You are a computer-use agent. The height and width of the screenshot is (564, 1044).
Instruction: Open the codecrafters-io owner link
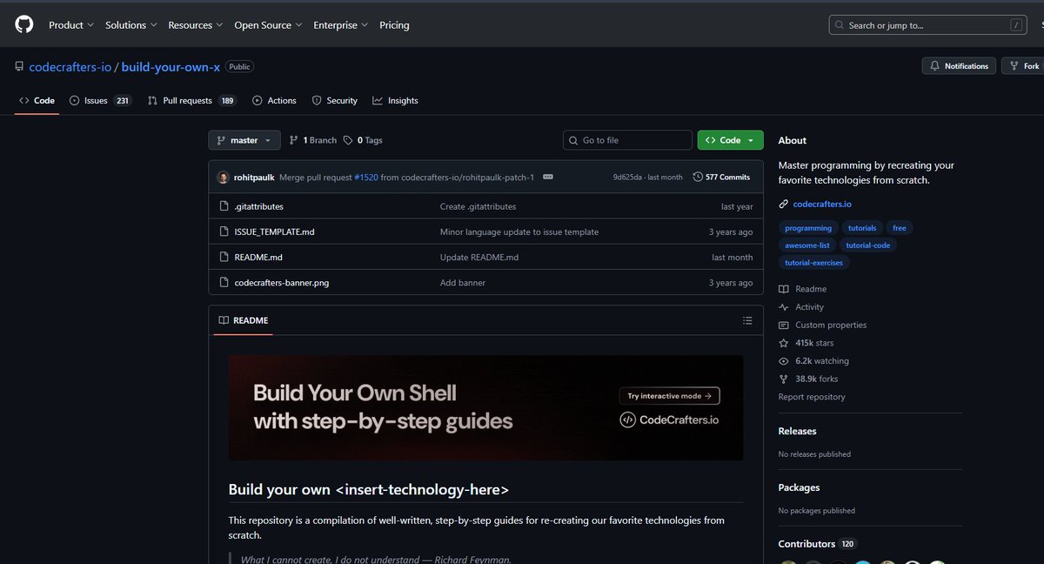click(70, 66)
